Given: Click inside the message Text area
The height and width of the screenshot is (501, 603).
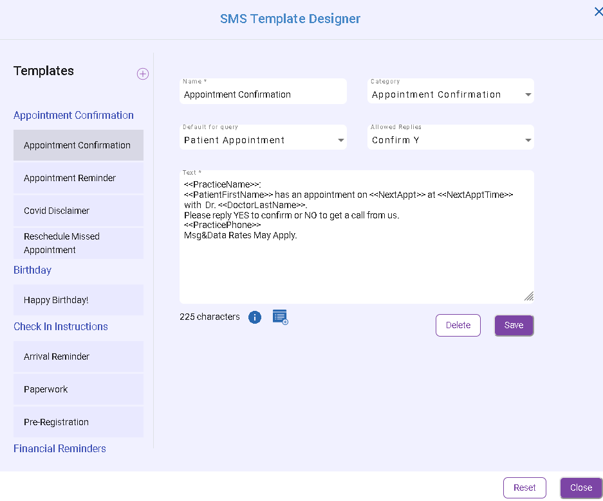Looking at the screenshot, I should (356, 263).
